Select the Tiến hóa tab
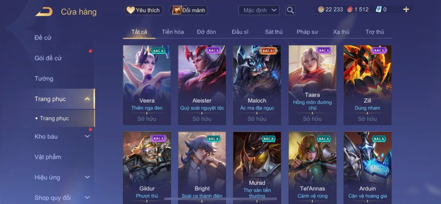The width and height of the screenshot is (441, 204). (x=172, y=32)
